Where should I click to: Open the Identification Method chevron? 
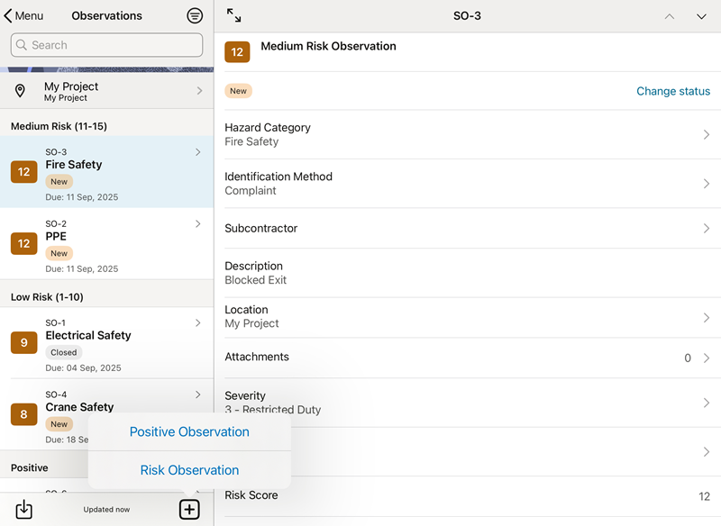pos(706,184)
